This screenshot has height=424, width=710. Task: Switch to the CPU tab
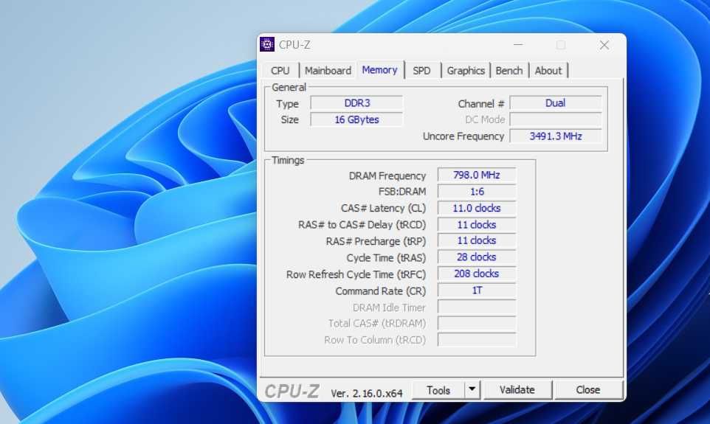(280, 71)
